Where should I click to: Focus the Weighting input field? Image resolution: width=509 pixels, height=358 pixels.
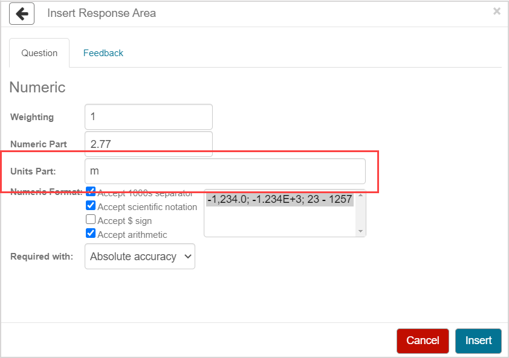[x=149, y=117]
